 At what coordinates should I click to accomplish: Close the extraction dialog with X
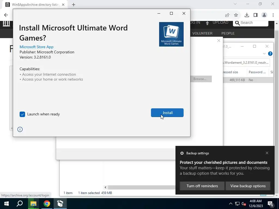click(219, 41)
